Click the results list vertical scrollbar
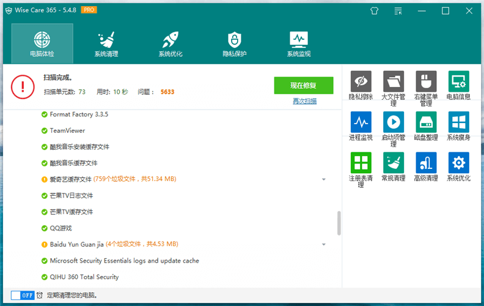Screen dimensions: 484x306 tap(339, 223)
